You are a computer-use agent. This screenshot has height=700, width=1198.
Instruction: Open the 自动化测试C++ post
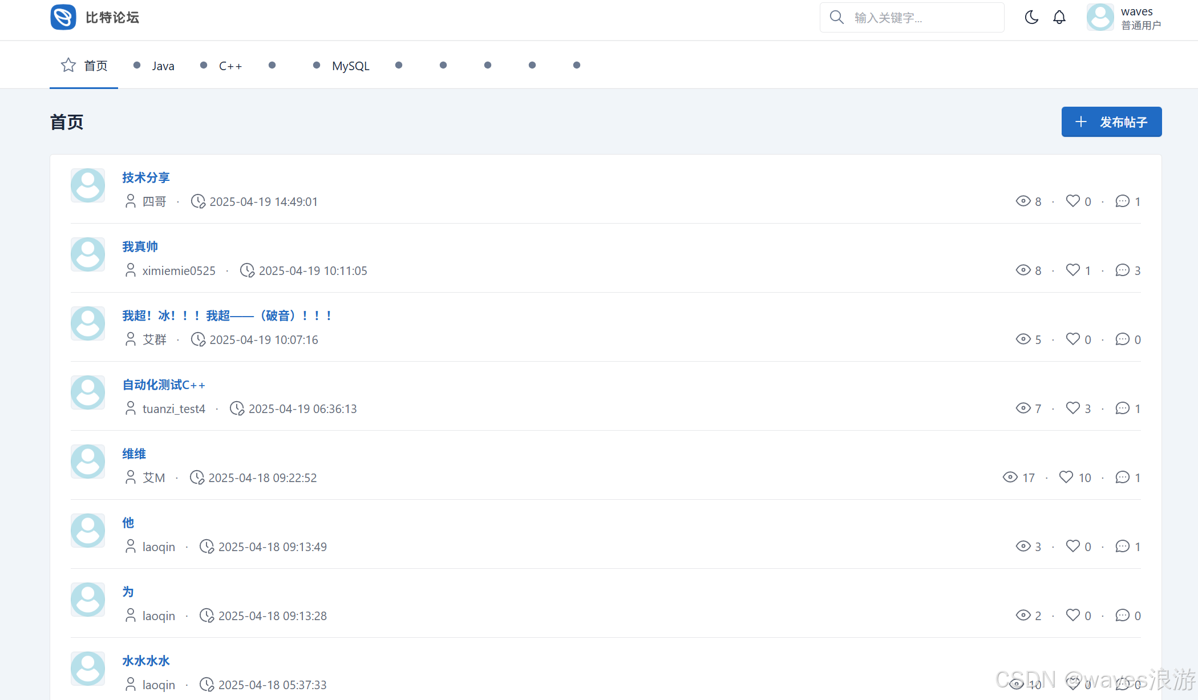(163, 385)
